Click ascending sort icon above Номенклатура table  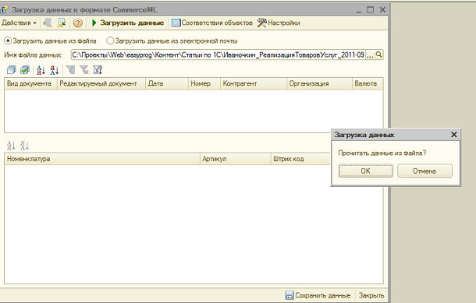click(11, 146)
